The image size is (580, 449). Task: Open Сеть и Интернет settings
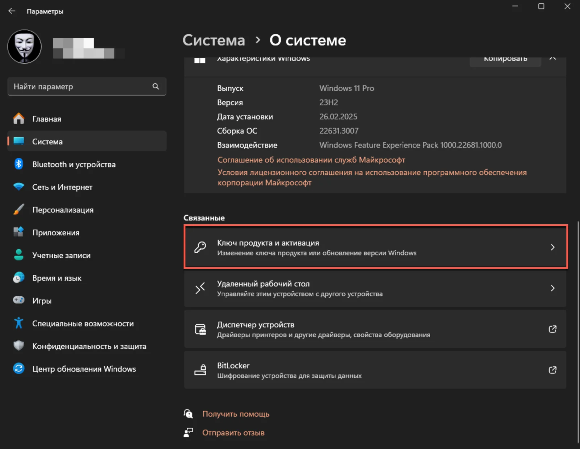87,187
